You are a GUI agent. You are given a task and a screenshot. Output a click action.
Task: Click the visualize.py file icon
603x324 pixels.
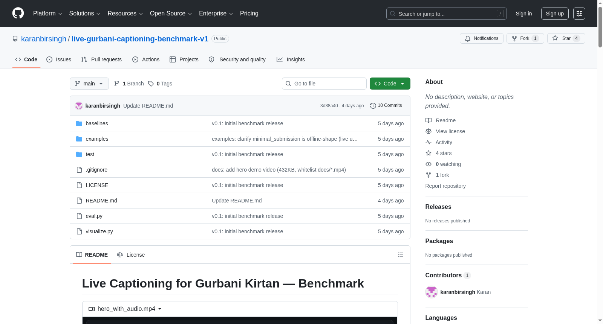click(79, 231)
